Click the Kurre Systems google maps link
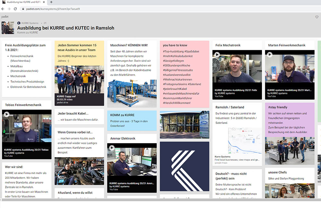The image size is (321, 208). 222,156
